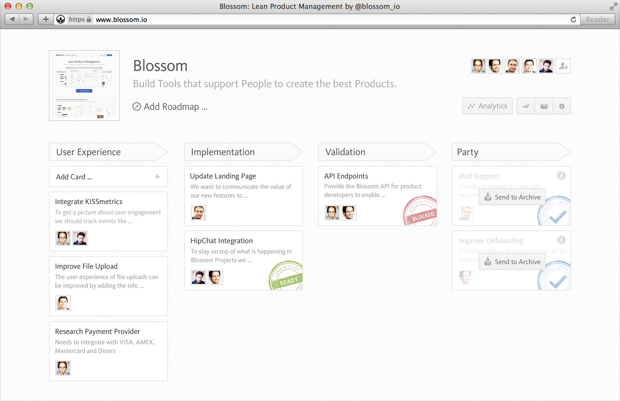Click the info icon on Improve Onboarding card

click(x=561, y=240)
